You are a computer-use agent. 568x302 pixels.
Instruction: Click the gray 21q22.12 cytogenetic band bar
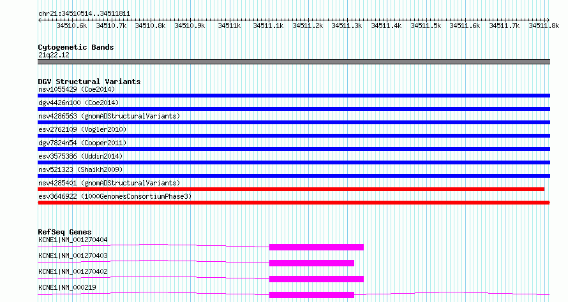(x=294, y=62)
